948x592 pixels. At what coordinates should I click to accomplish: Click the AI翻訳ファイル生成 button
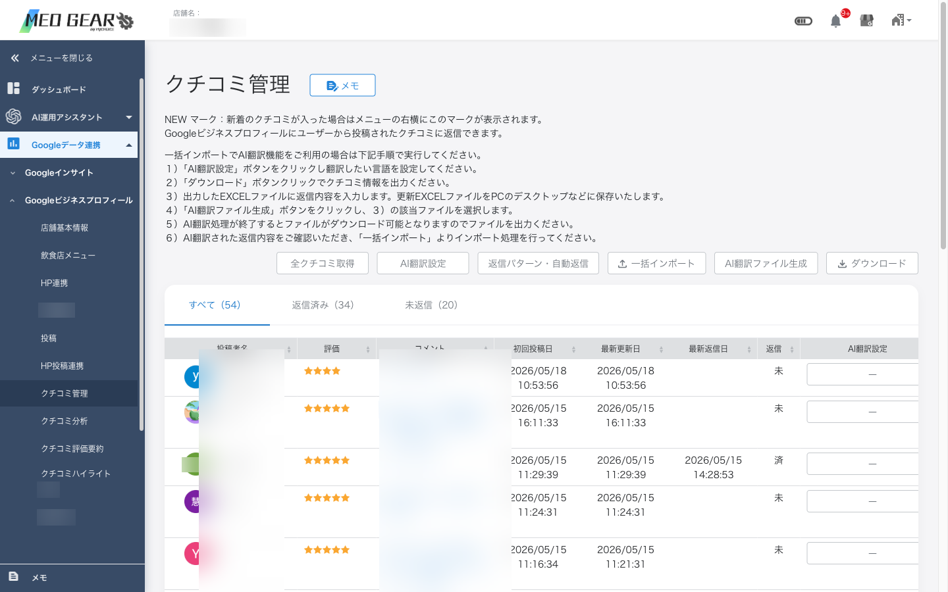[x=766, y=263]
